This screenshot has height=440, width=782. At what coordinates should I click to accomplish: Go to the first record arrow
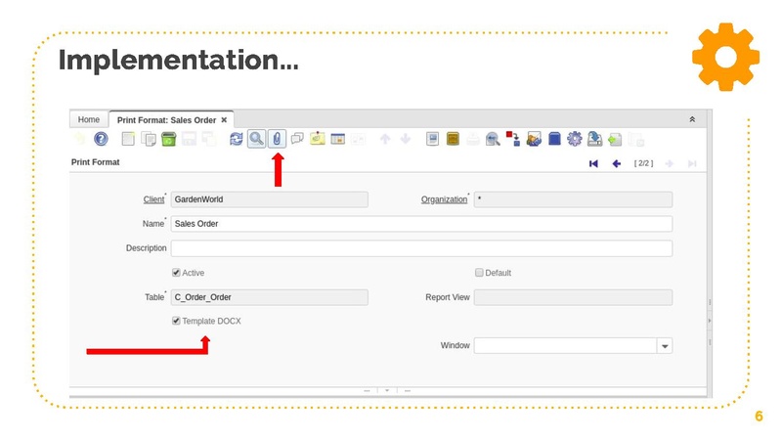593,163
